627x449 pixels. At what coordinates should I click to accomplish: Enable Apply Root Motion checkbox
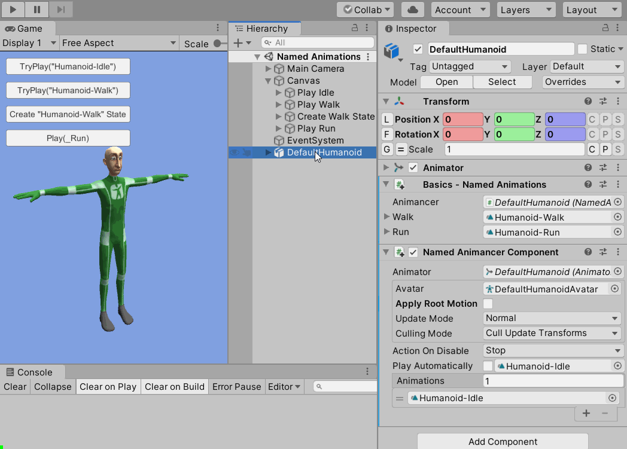click(x=488, y=304)
